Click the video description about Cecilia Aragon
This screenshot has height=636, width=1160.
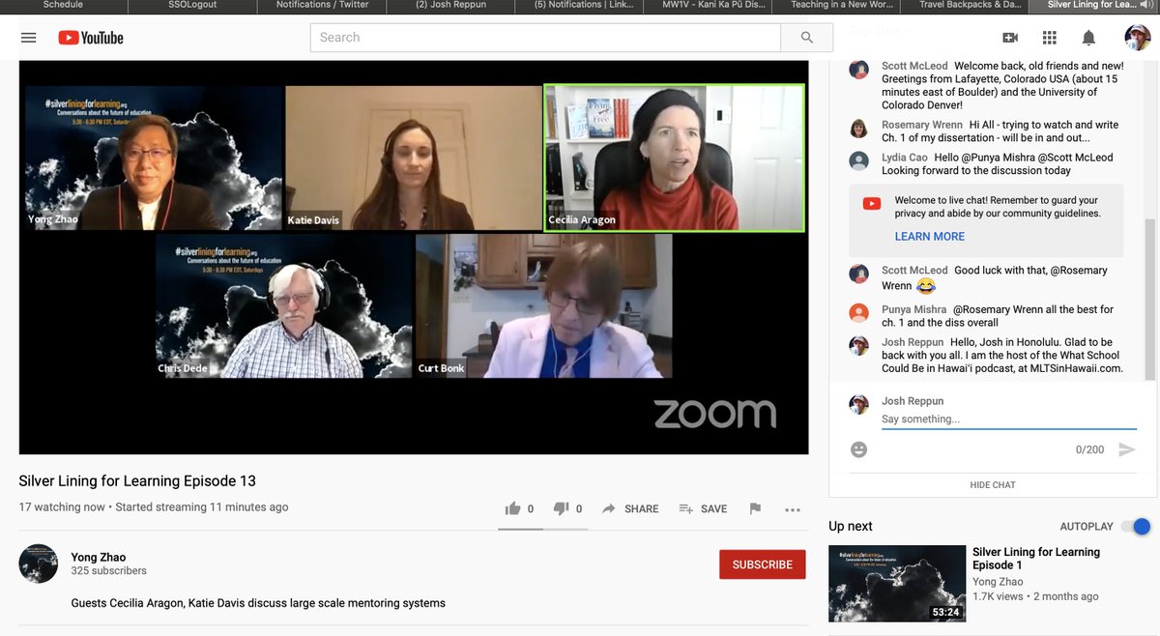tap(258, 603)
